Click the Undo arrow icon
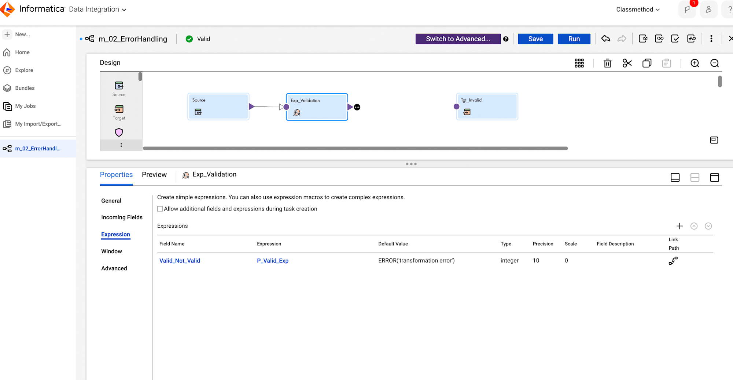 tap(606, 38)
